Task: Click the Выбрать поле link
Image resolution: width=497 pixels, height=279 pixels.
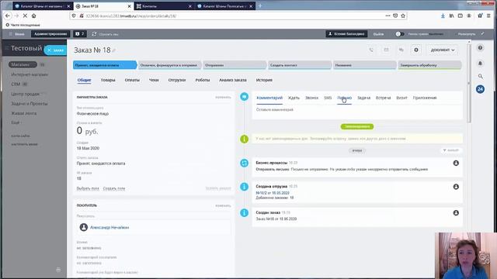Action: [88, 188]
